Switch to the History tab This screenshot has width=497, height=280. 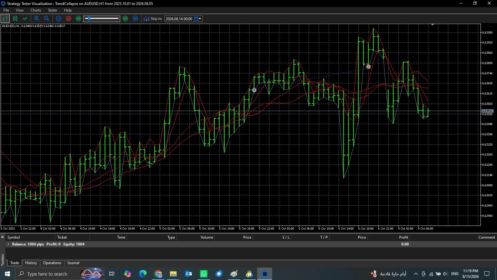tap(31, 263)
